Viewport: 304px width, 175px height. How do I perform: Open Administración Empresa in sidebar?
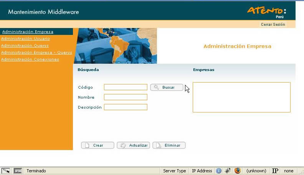tap(28, 32)
